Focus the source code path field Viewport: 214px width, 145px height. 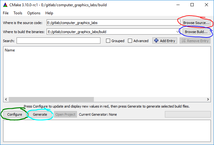[114, 23]
